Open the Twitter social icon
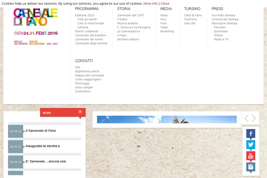Image resolution: width=267 pixels, height=178 pixels. pyautogui.click(x=251, y=145)
